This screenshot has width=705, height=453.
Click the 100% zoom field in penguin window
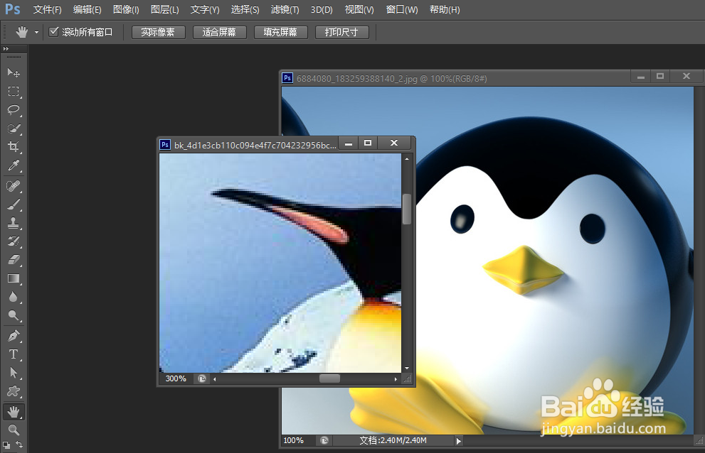click(x=294, y=440)
